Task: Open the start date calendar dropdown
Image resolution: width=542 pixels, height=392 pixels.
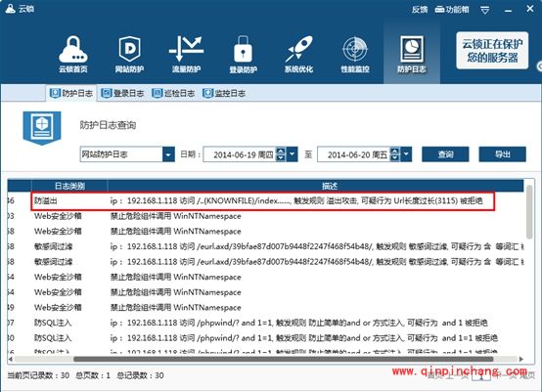Action: (293, 154)
